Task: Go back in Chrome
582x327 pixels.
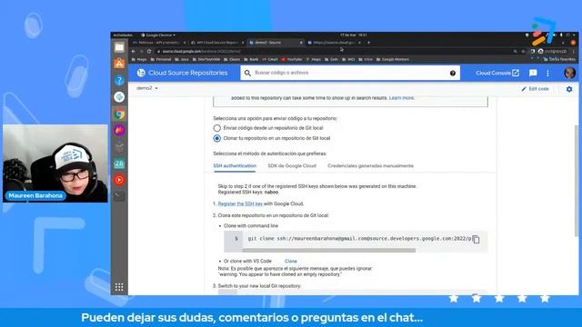Action: pyautogui.click(x=134, y=51)
